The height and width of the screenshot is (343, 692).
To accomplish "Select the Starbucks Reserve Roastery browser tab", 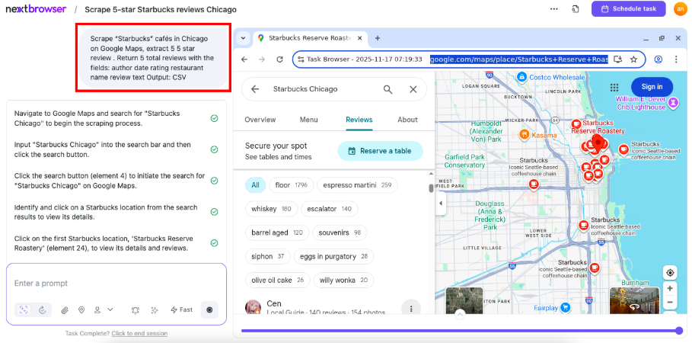I will 309,38.
